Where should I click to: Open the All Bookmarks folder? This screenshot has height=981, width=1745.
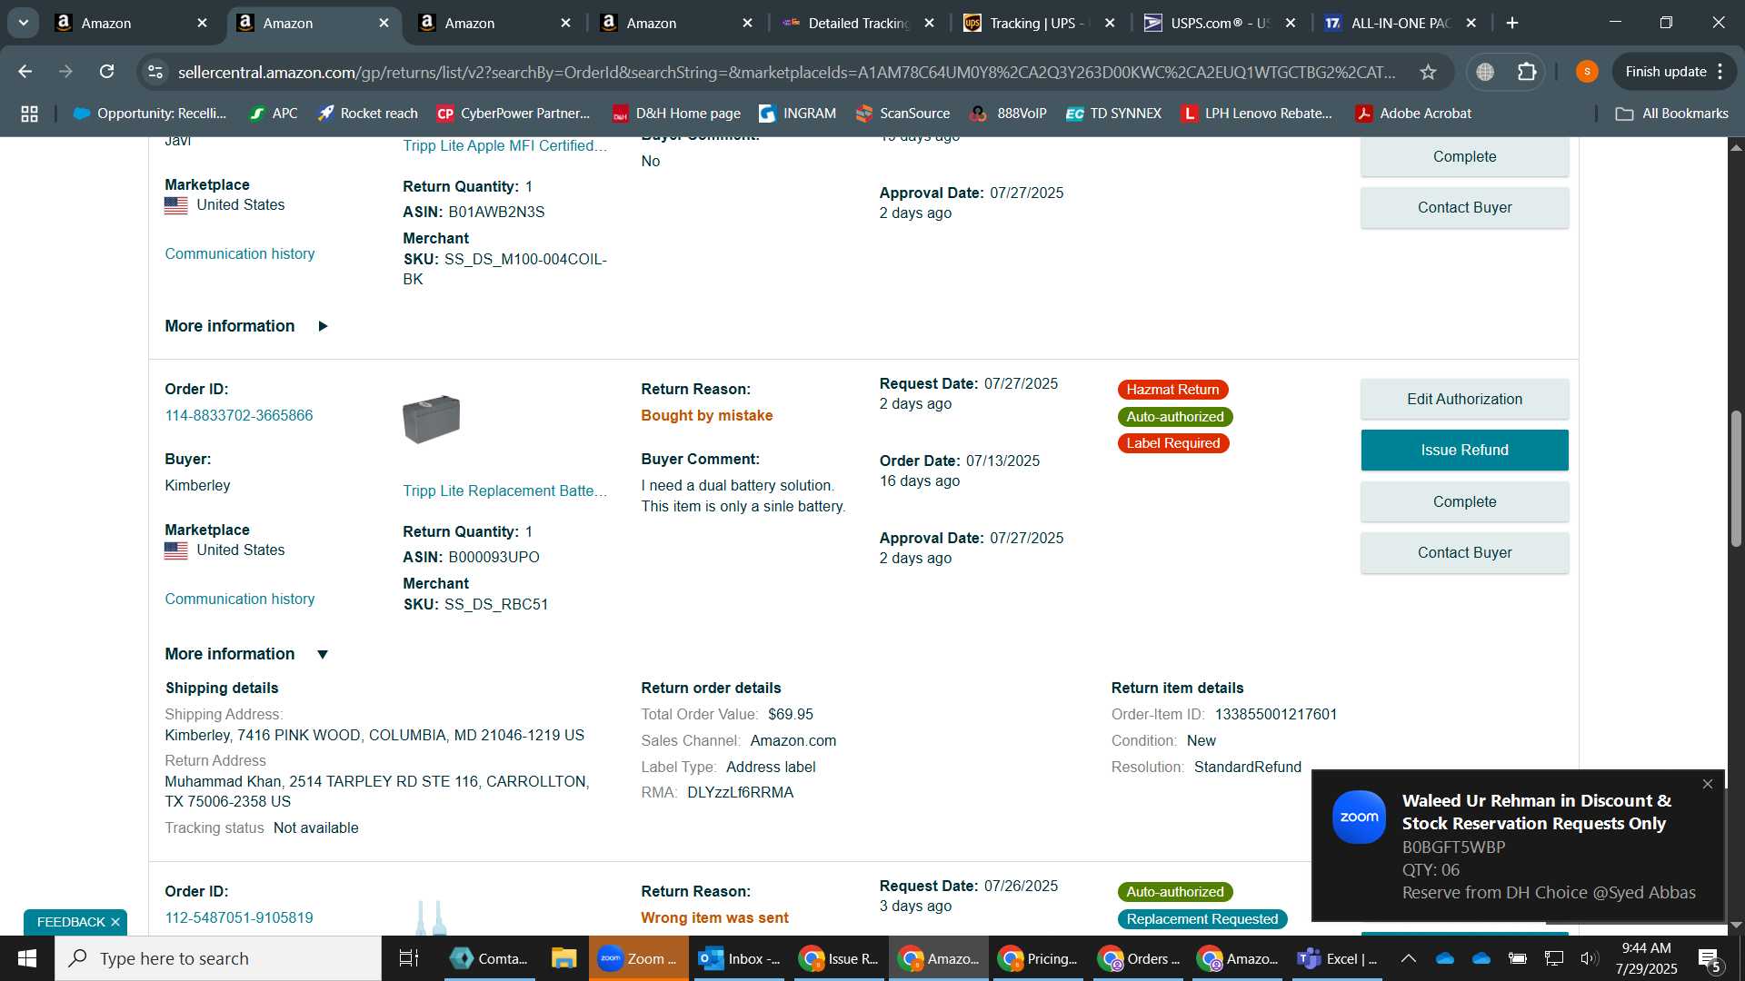pos(1672,114)
